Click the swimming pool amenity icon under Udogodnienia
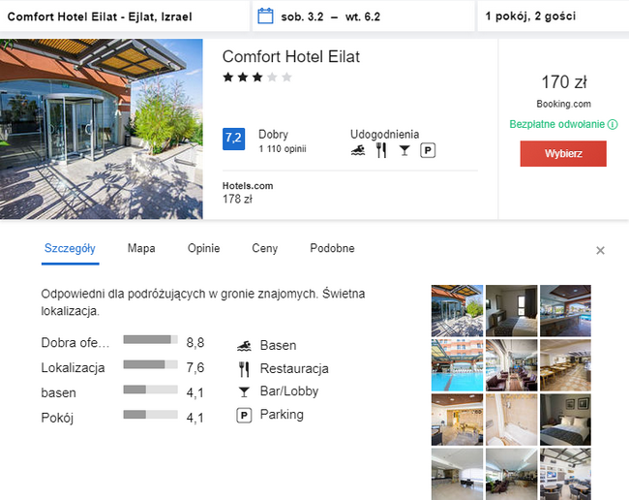This screenshot has height=500, width=629. pyautogui.click(x=358, y=150)
